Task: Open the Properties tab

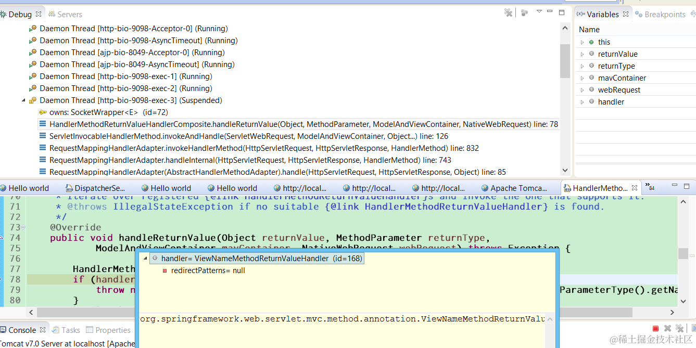Action: pos(108,330)
